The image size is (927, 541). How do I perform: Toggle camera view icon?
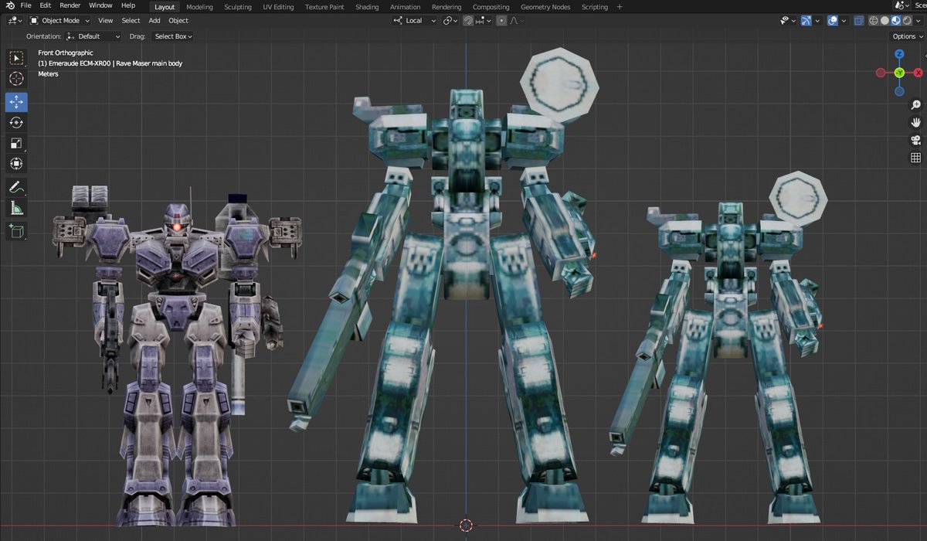coord(915,140)
